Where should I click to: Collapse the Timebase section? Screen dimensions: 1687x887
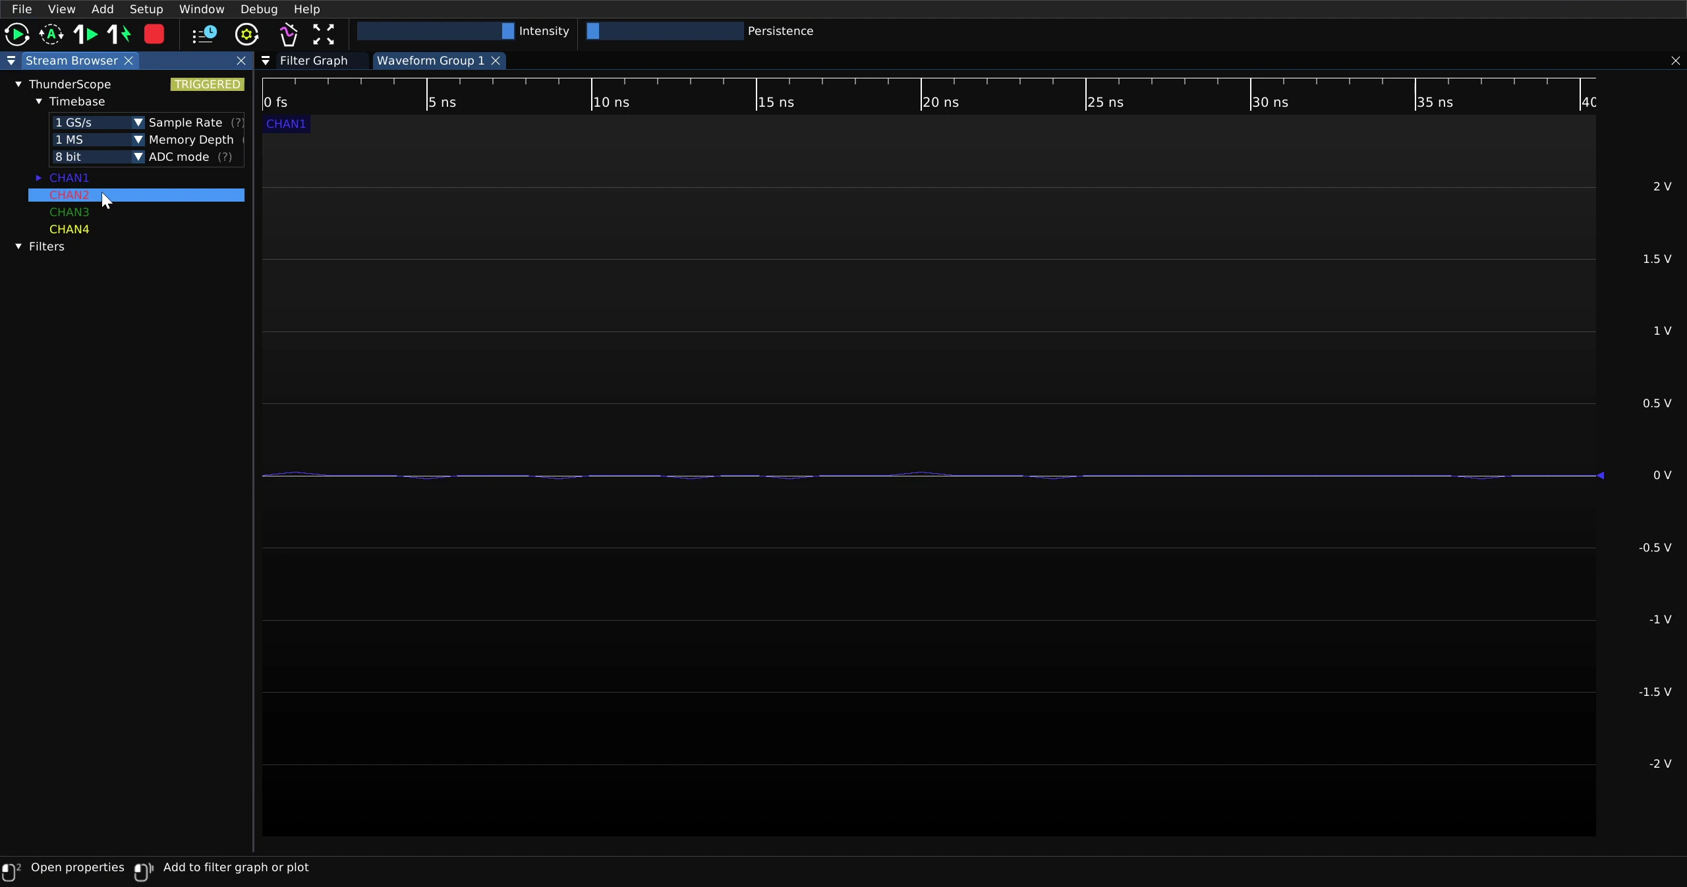[39, 101]
